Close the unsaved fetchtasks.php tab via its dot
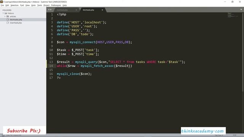 [x=103, y=10]
